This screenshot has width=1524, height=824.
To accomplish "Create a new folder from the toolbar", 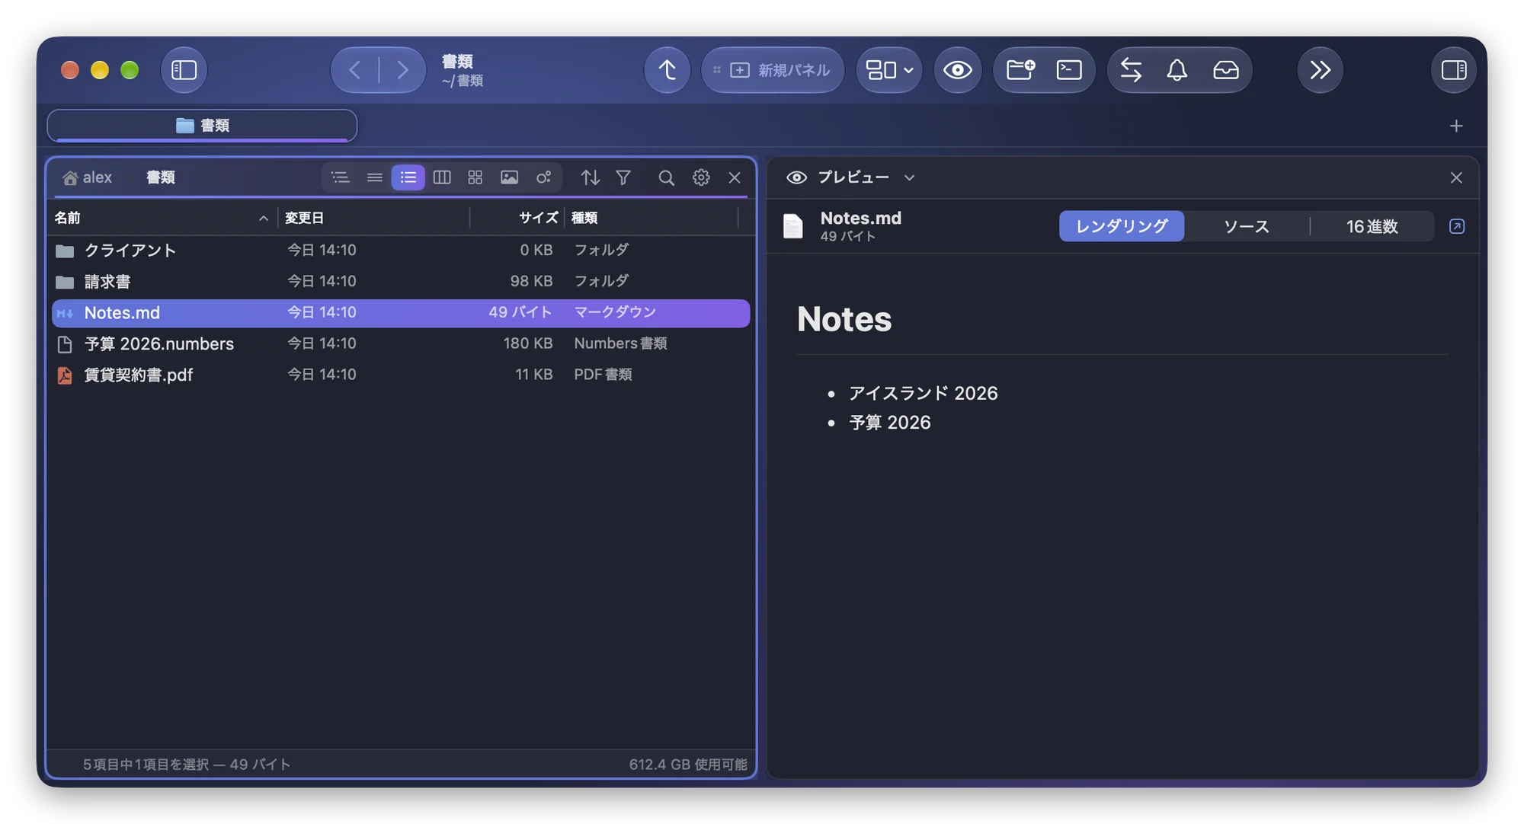I will point(1020,70).
